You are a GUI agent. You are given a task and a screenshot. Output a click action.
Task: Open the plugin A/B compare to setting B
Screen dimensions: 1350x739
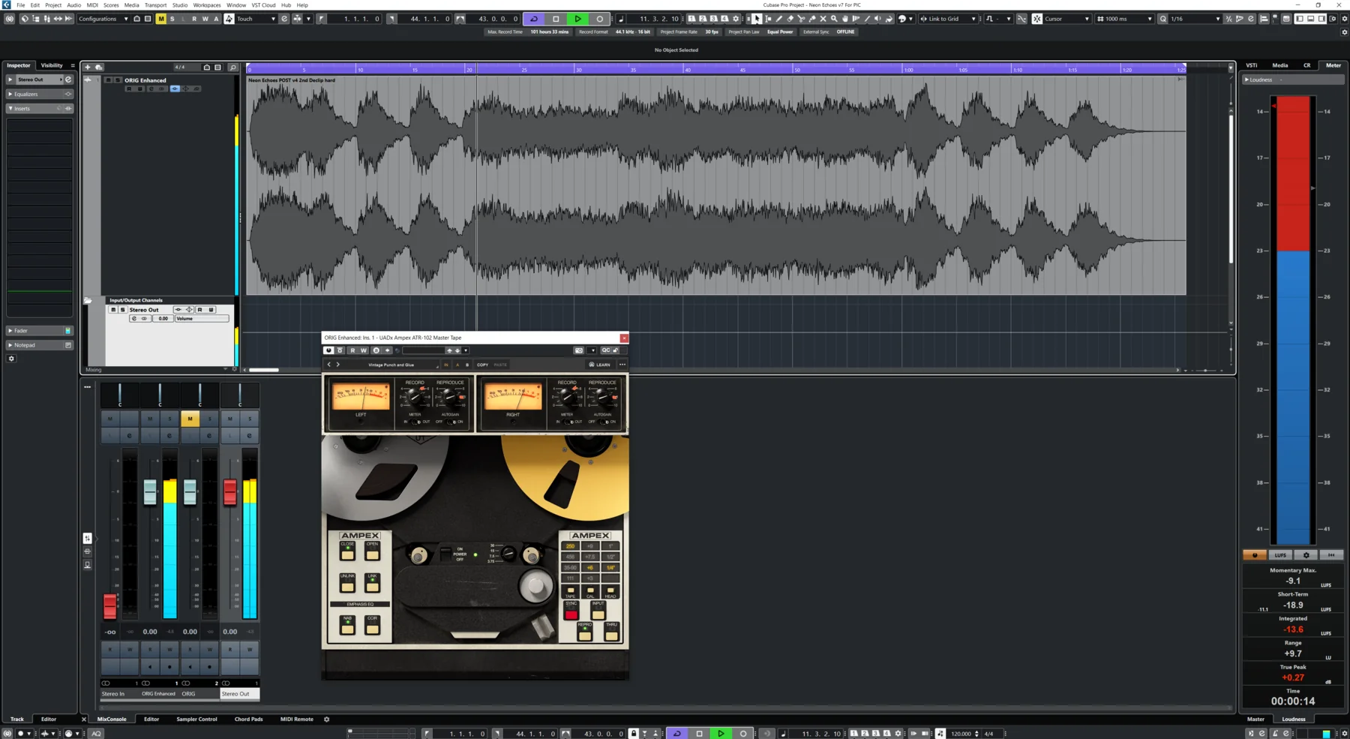(x=466, y=365)
